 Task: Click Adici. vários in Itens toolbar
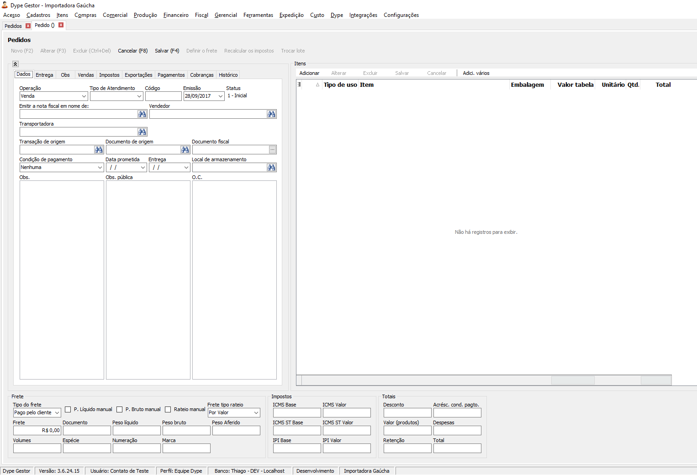point(476,73)
